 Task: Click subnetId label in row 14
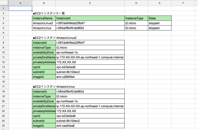click(x=44, y=72)
